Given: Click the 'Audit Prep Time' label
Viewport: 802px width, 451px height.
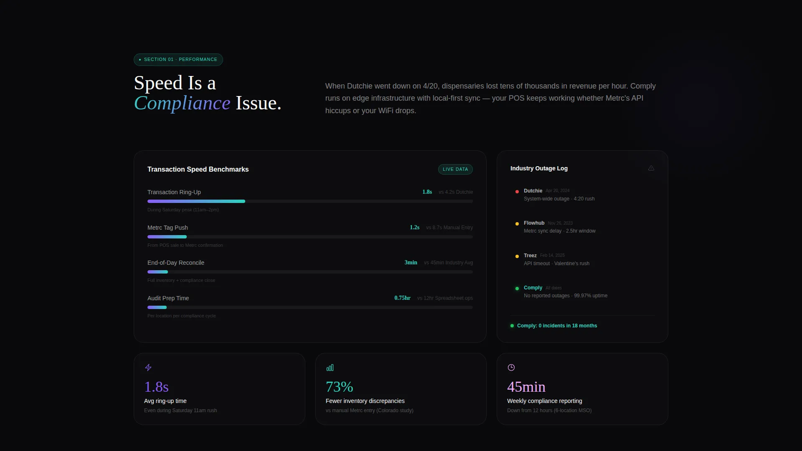Looking at the screenshot, I should point(168,298).
